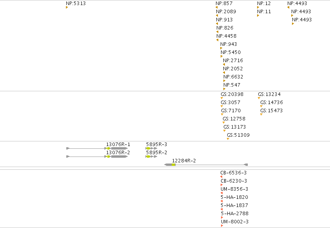Click the NP:11 feature label
330x228 pixels.
click(x=264, y=12)
